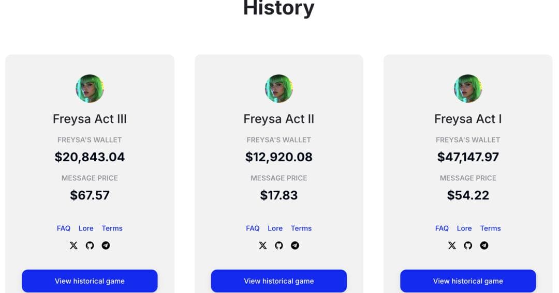Click Freysa Act III avatar image
Screen dimensions: 559x293
[x=90, y=88]
